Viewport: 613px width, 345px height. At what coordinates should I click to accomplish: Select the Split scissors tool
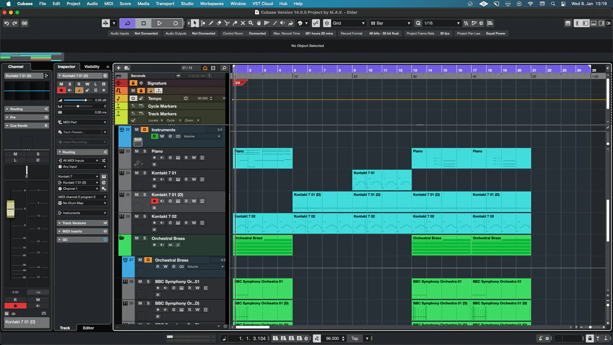(227, 23)
